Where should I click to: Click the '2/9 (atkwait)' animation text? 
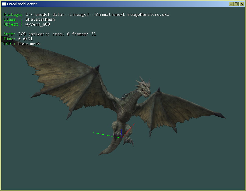[34, 34]
